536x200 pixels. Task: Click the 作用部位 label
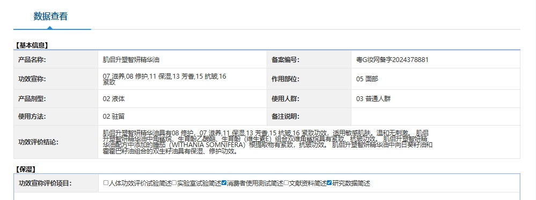pyautogui.click(x=285, y=79)
